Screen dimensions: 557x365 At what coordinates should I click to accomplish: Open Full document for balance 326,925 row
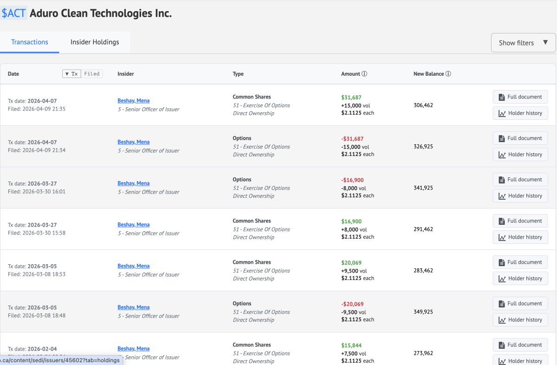pyautogui.click(x=520, y=138)
